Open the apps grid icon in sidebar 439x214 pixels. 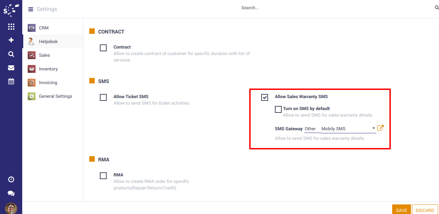point(11,27)
